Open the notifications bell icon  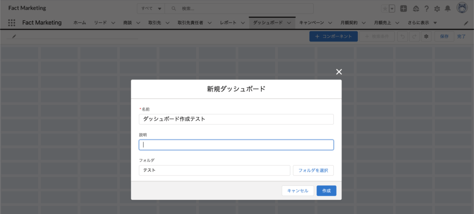click(x=448, y=9)
